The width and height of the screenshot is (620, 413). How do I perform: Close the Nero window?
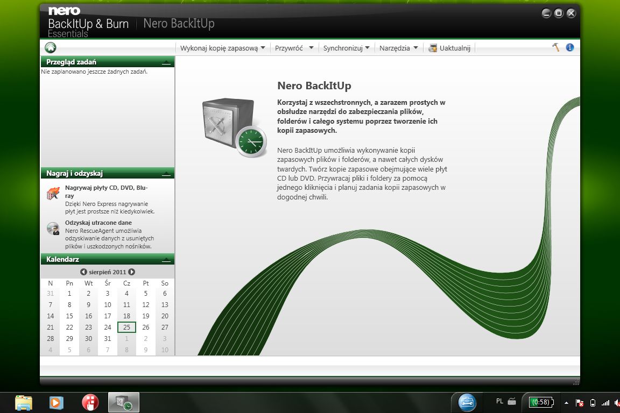click(x=571, y=13)
